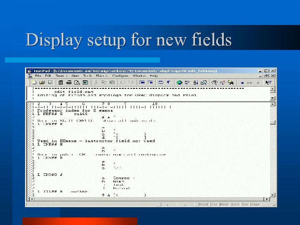
Task: Save the file using the diskette icon
Action: [50, 82]
